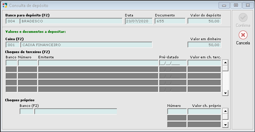Click the 'Banco para depósito (F2)' label
255x132 pixels.
click(28, 15)
